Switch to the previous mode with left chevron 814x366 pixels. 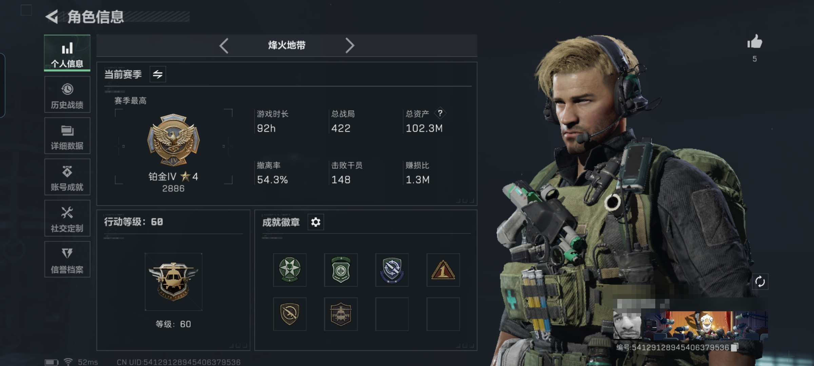pyautogui.click(x=224, y=45)
